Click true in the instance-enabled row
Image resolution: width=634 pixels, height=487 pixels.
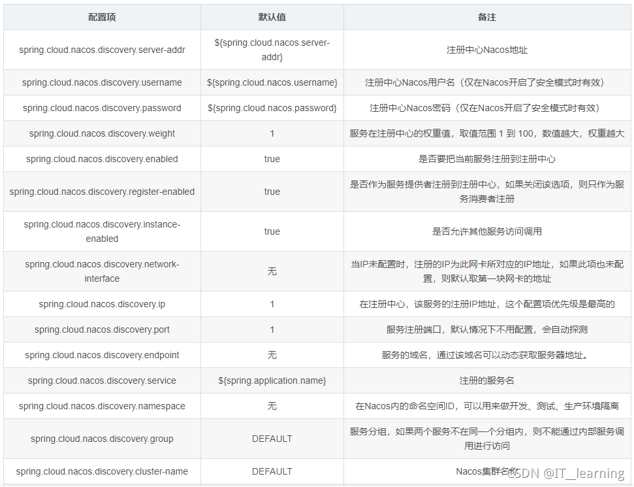(x=272, y=231)
